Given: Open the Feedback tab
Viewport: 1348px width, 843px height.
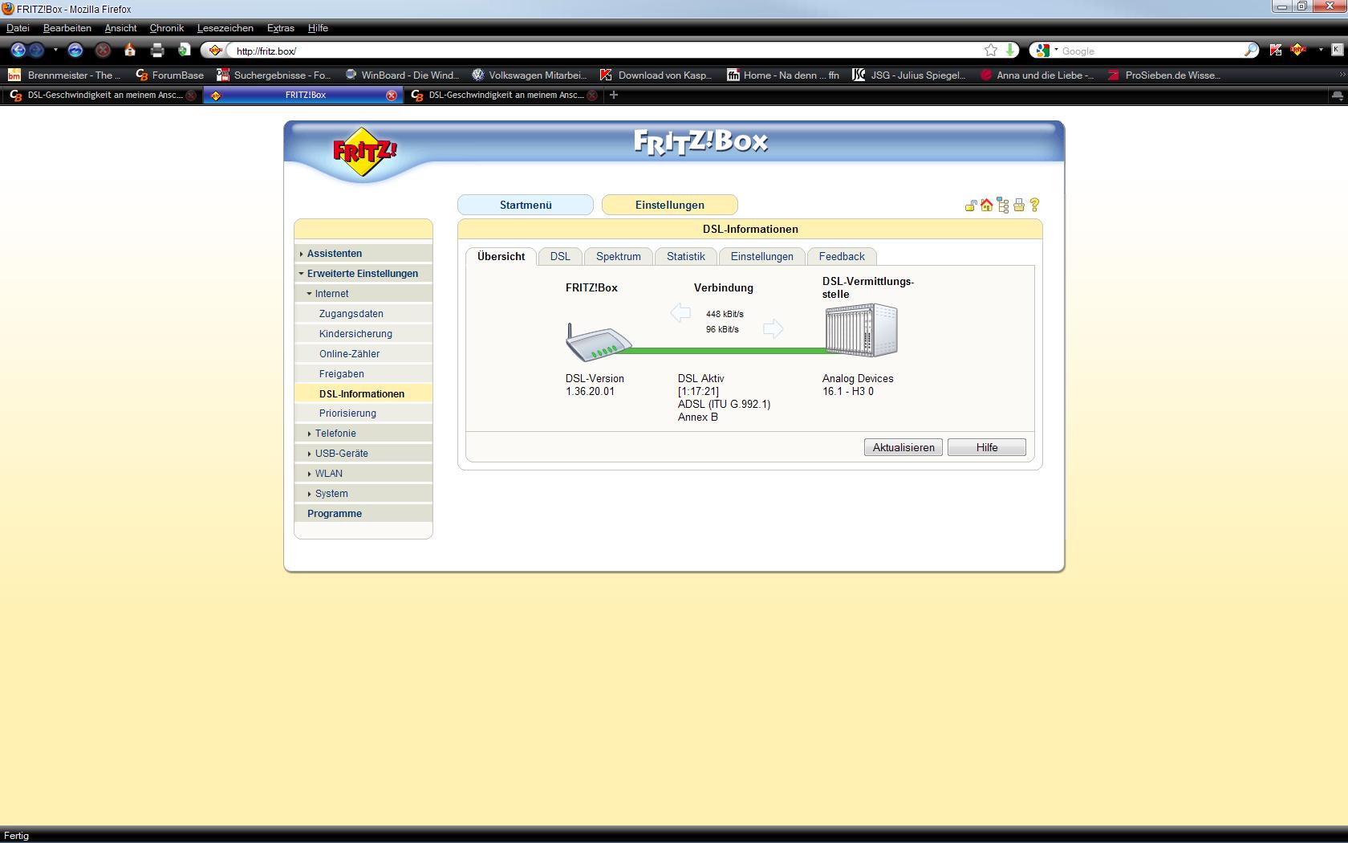Looking at the screenshot, I should click(842, 257).
